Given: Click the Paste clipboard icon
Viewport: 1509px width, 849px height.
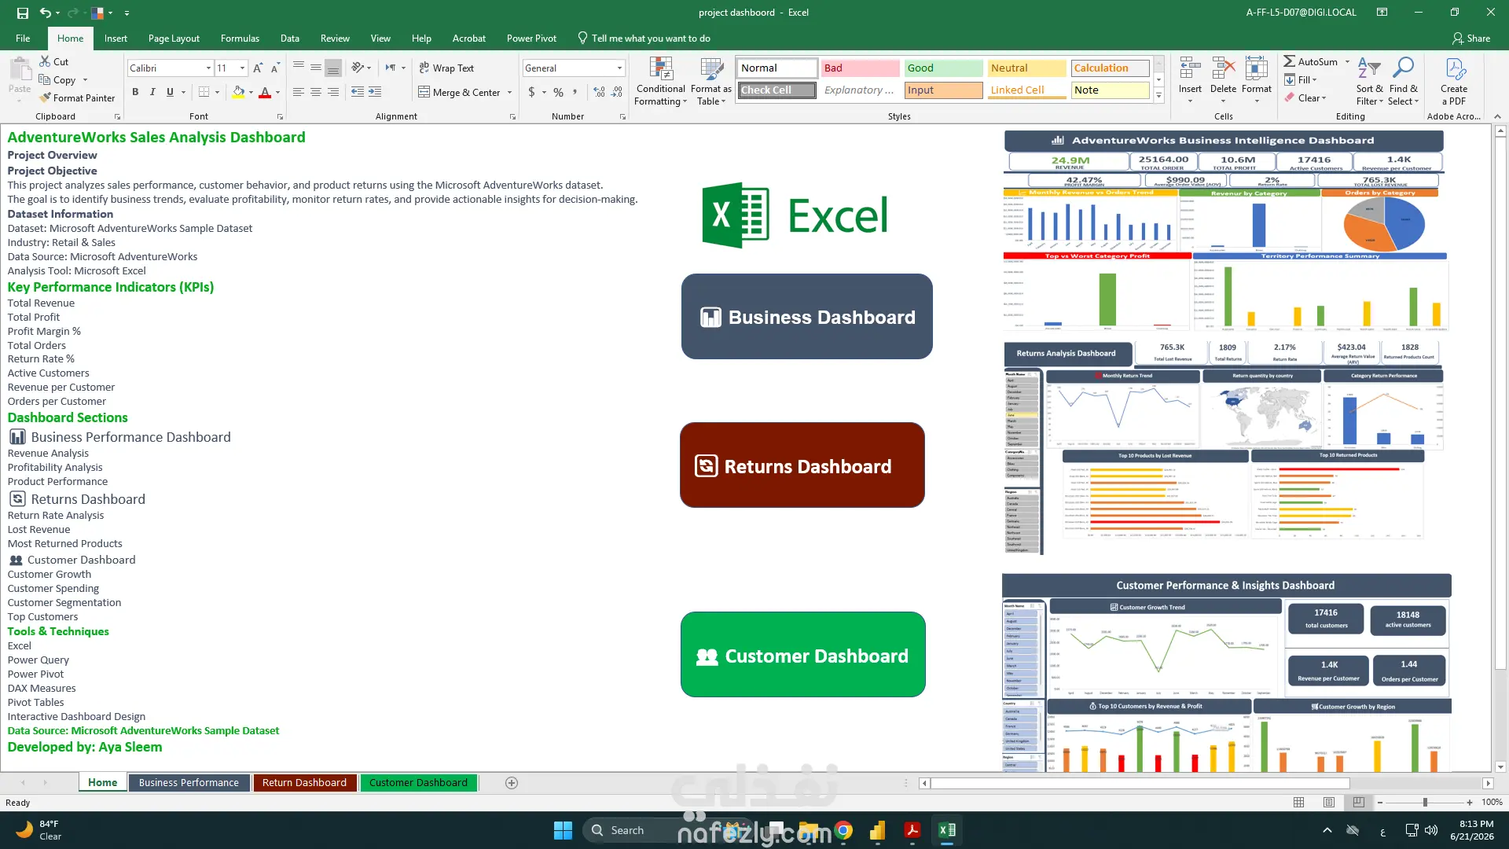Looking at the screenshot, I should coord(20,69).
